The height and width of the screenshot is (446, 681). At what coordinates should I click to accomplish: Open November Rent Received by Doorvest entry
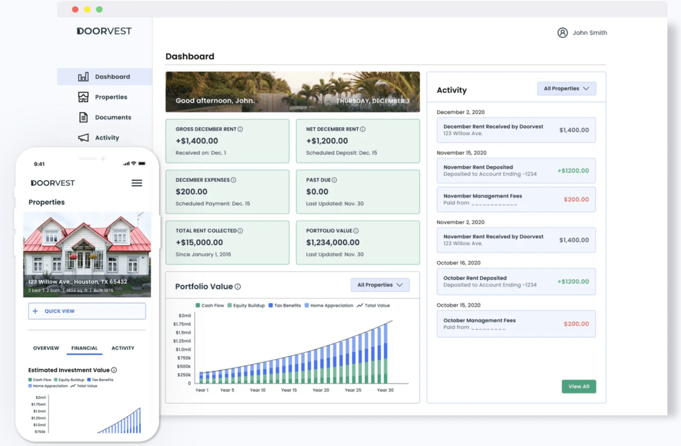click(x=516, y=240)
